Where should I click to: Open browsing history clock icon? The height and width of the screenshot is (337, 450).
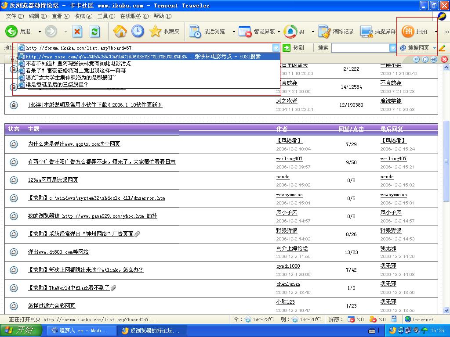click(x=138, y=32)
